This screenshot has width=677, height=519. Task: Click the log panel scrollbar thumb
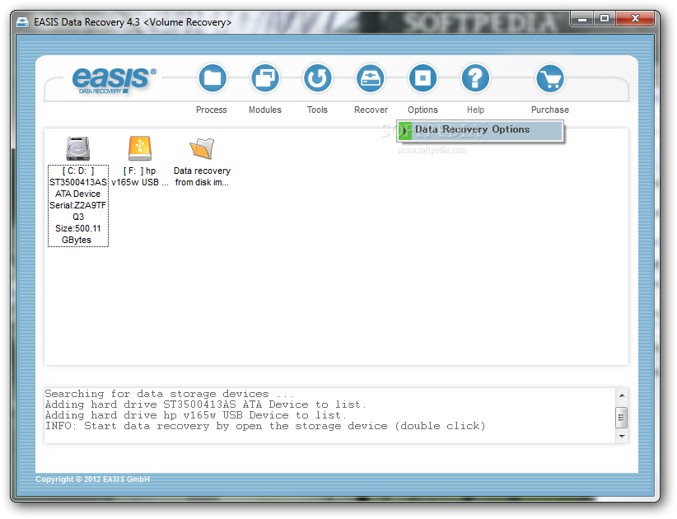[622, 417]
